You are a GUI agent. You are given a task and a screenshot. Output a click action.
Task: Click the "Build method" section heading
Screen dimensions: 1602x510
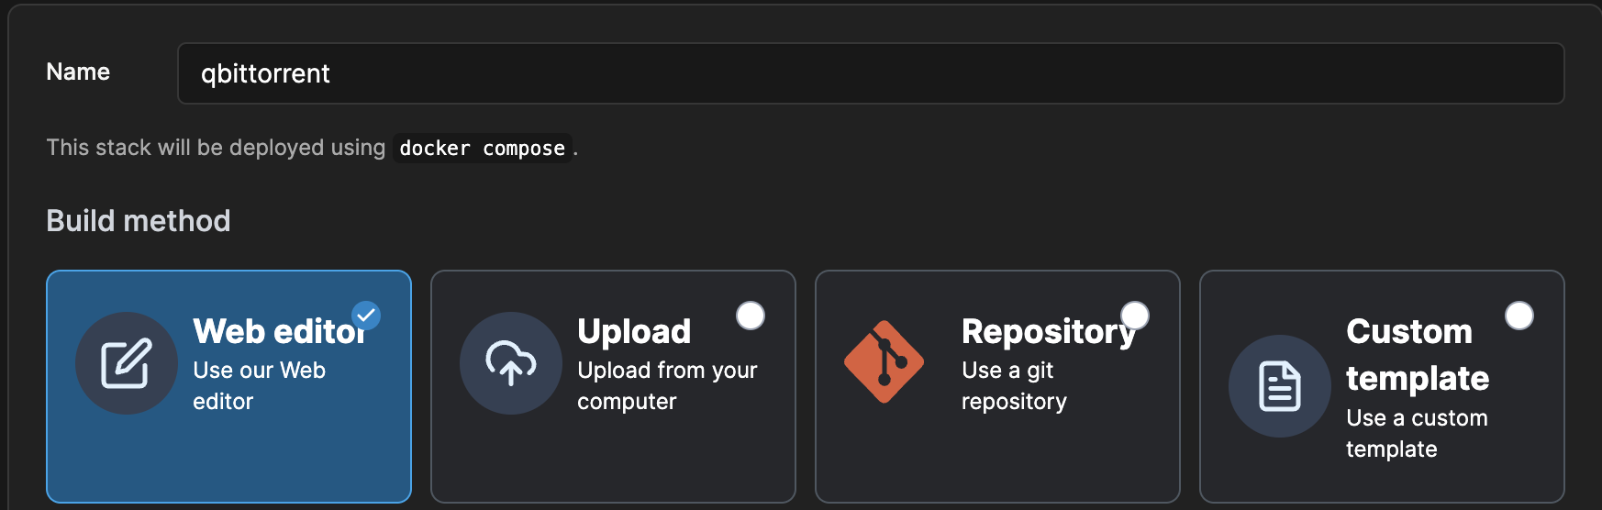pos(139,221)
